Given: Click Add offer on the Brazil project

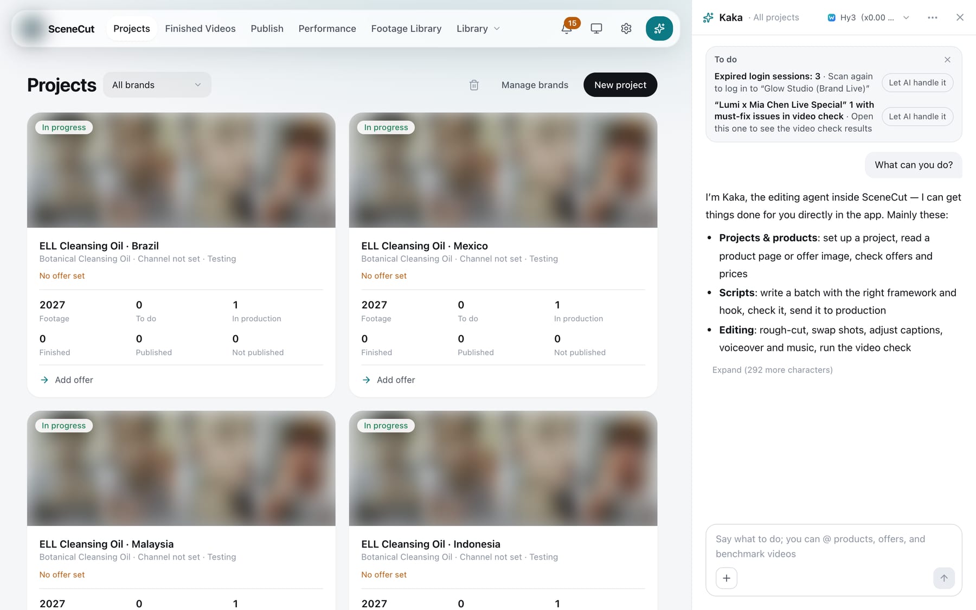Looking at the screenshot, I should [x=74, y=380].
